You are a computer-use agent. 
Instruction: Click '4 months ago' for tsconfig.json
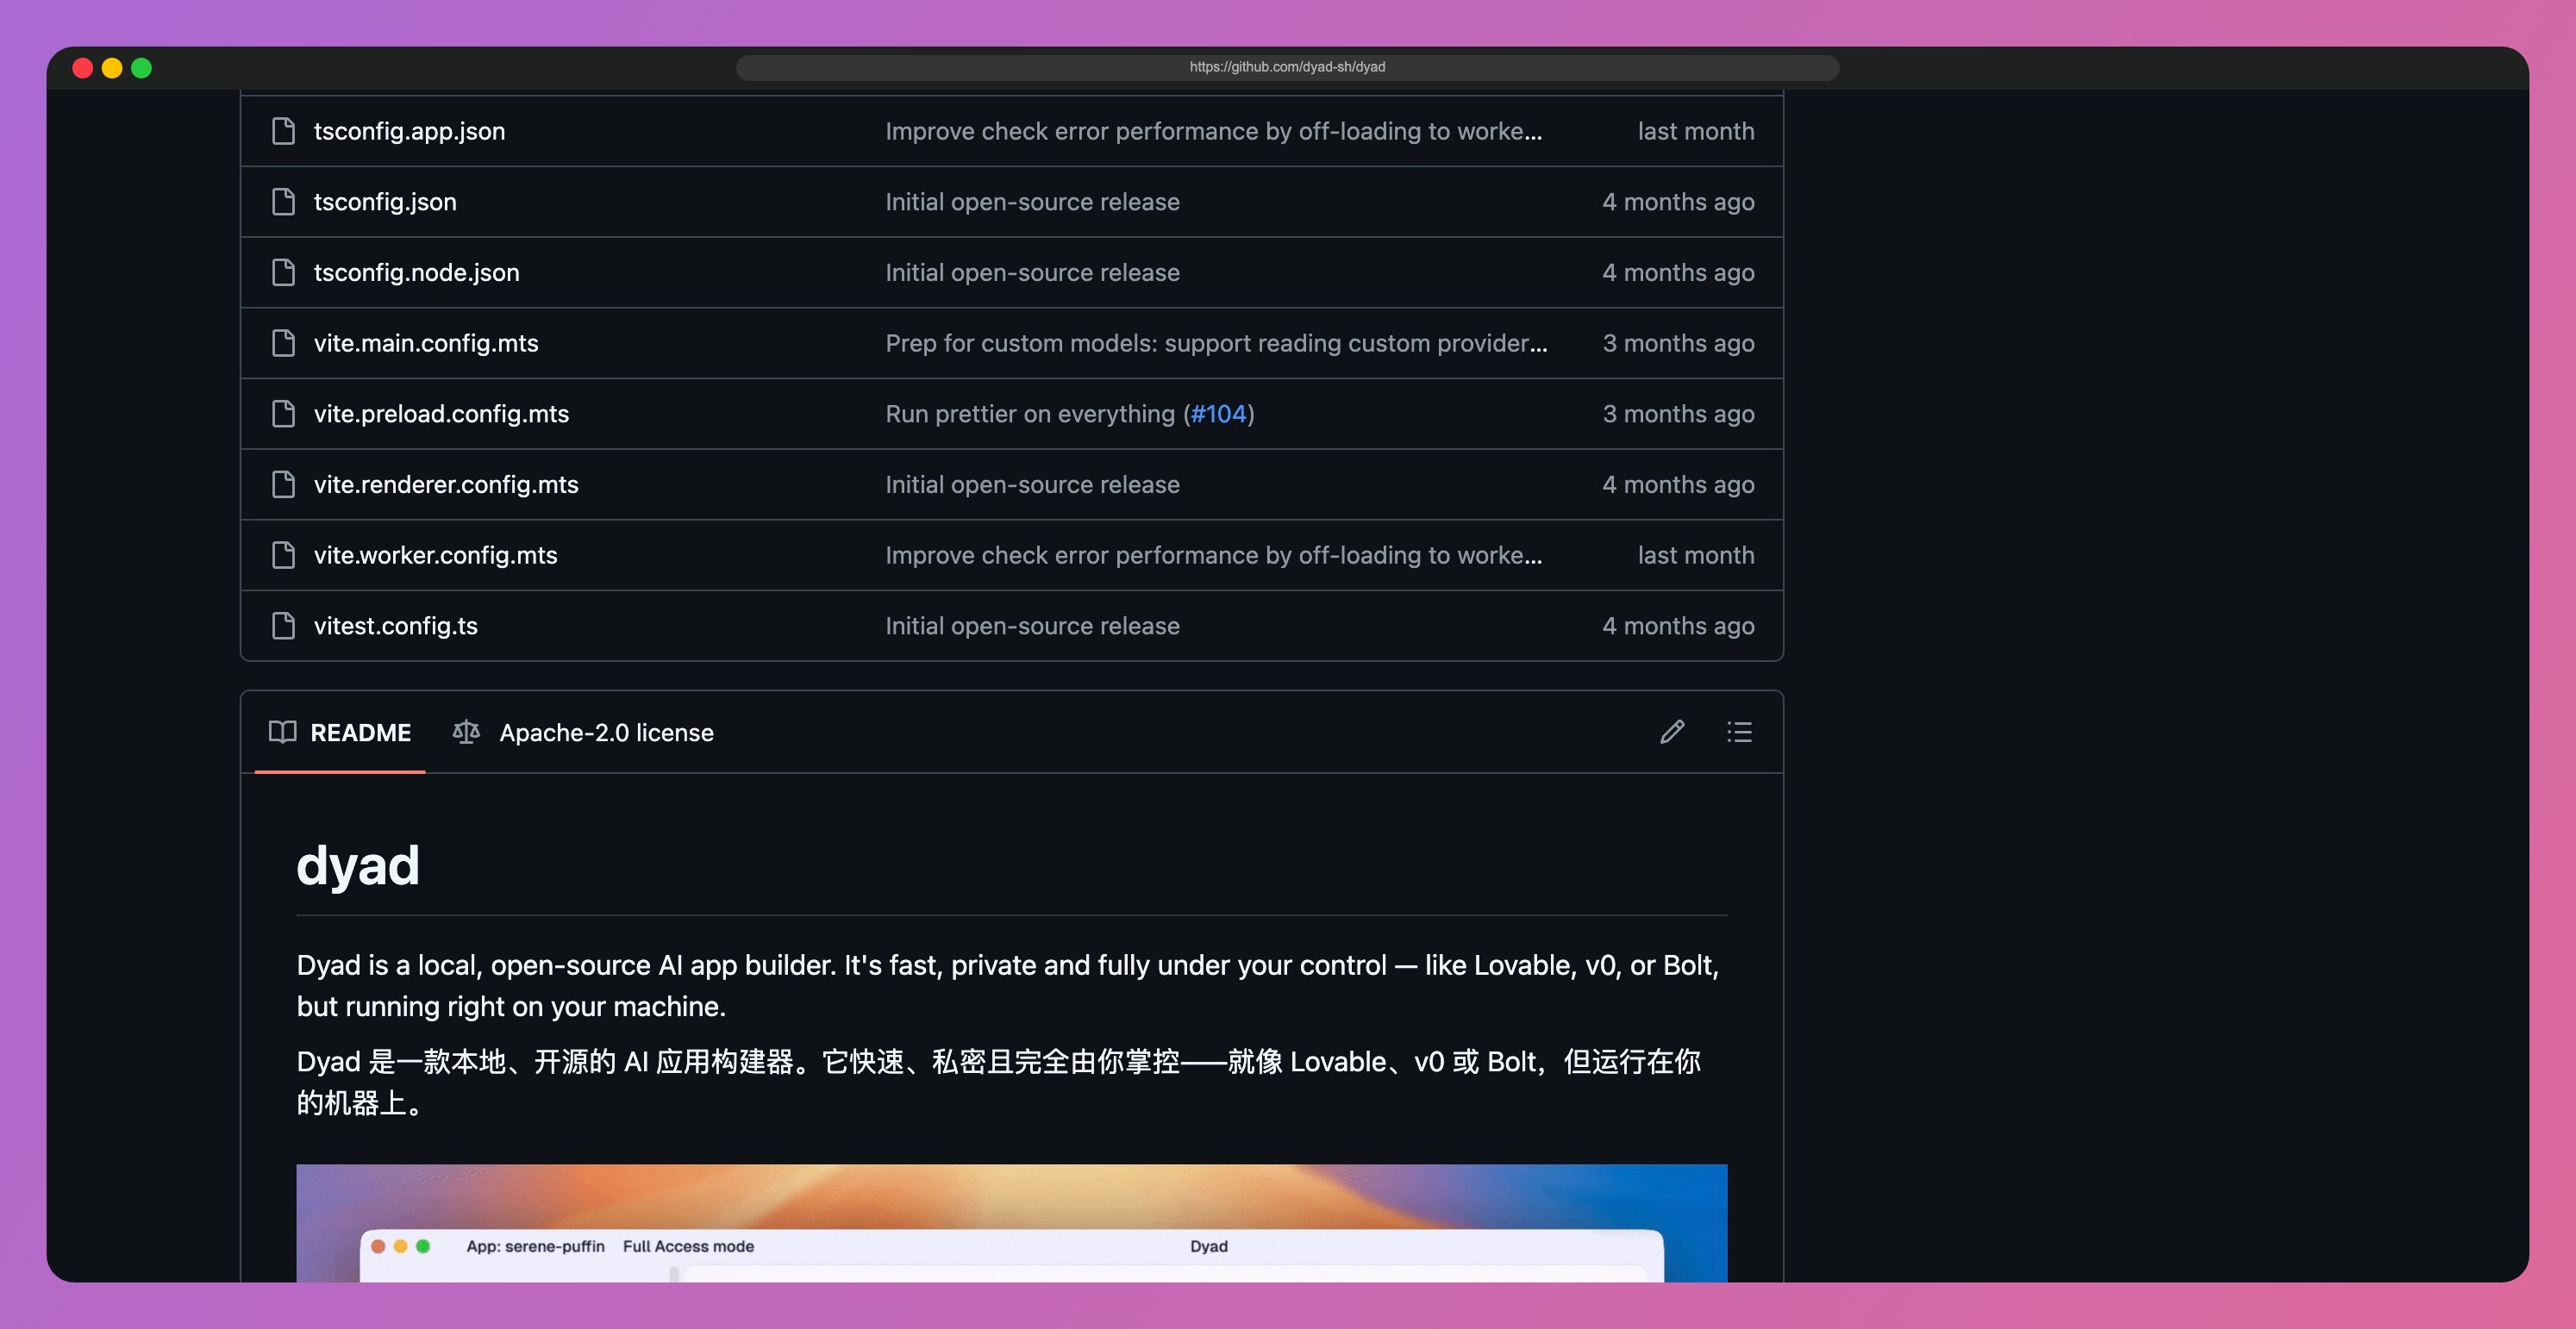[x=1678, y=202]
